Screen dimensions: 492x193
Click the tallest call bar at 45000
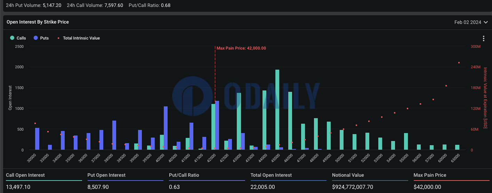point(277,109)
